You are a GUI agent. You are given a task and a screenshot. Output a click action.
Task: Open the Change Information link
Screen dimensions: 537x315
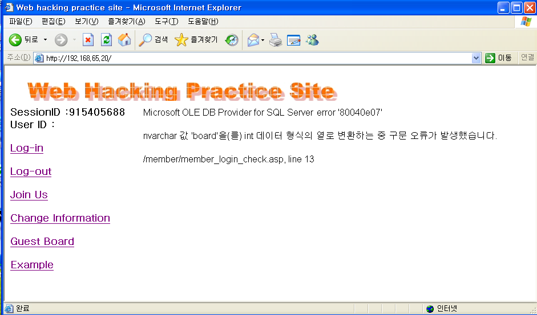[x=60, y=218]
